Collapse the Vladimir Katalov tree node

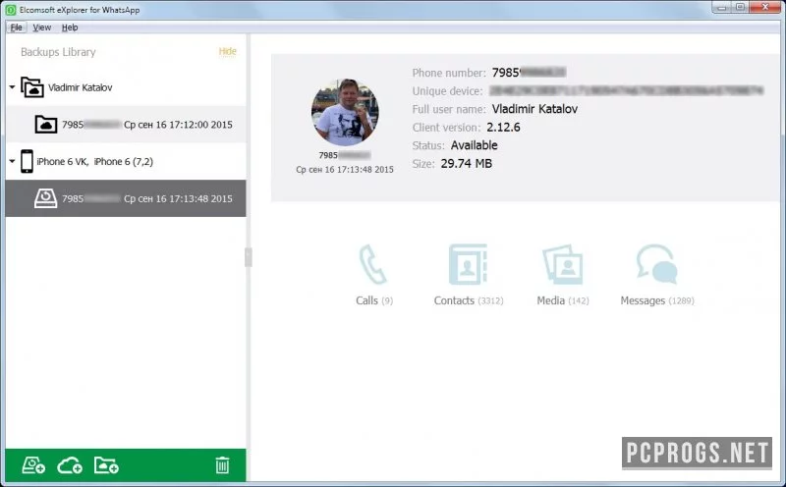tap(12, 87)
